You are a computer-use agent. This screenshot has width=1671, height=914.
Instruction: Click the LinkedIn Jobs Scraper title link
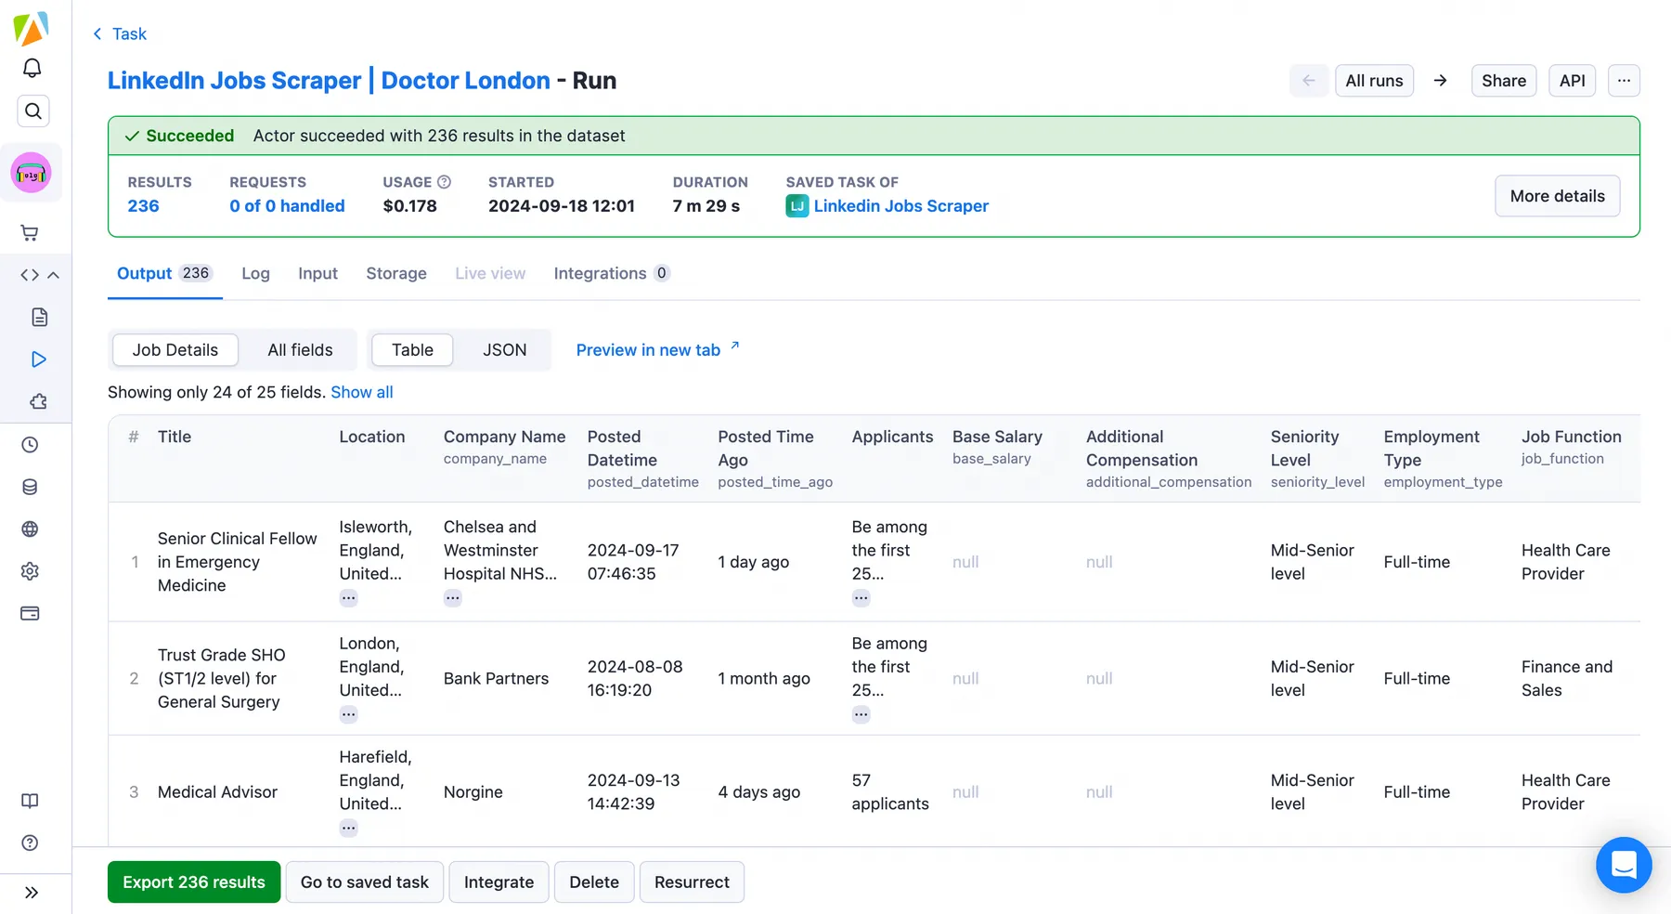(x=234, y=81)
